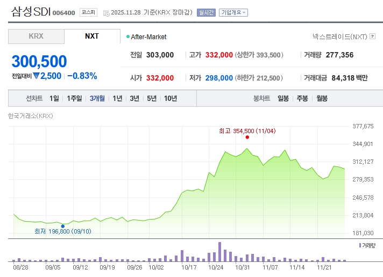Click the After-Market status dot indicator
Image resolution: width=383 pixels, height=277 pixels.
pyautogui.click(x=127, y=37)
